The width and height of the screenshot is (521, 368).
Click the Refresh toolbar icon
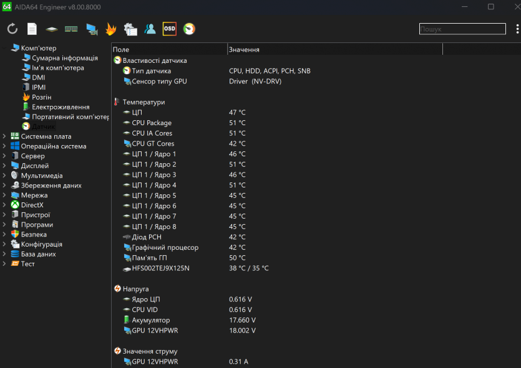point(12,29)
